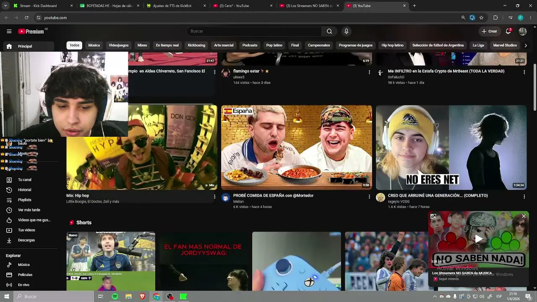Open Windows Start menu

tap(7, 297)
